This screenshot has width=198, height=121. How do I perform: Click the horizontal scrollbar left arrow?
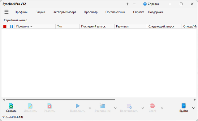click(x=4, y=100)
